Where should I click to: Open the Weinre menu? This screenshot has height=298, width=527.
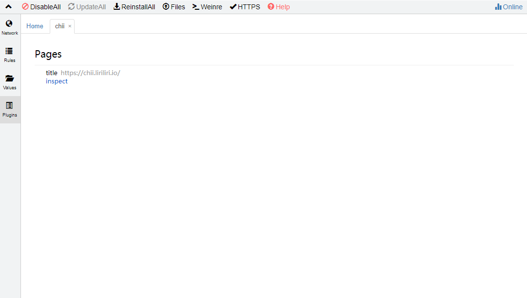207,7
